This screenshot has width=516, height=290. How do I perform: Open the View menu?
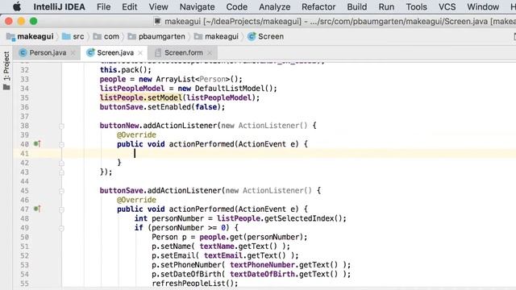click(158, 6)
